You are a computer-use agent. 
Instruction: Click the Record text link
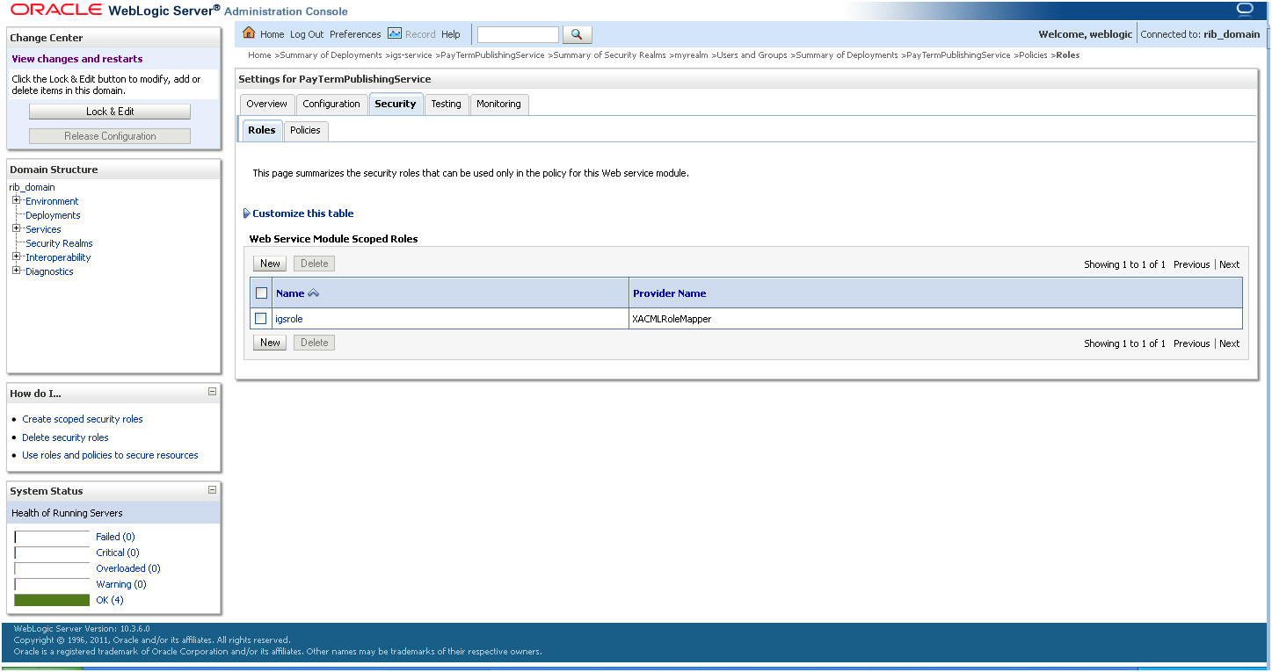[420, 34]
